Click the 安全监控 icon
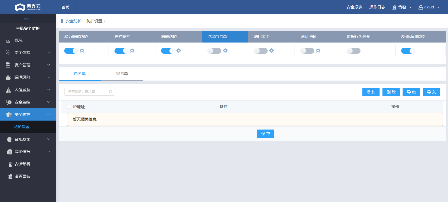Image resolution: width=448 pixels, height=202 pixels. click(9, 102)
